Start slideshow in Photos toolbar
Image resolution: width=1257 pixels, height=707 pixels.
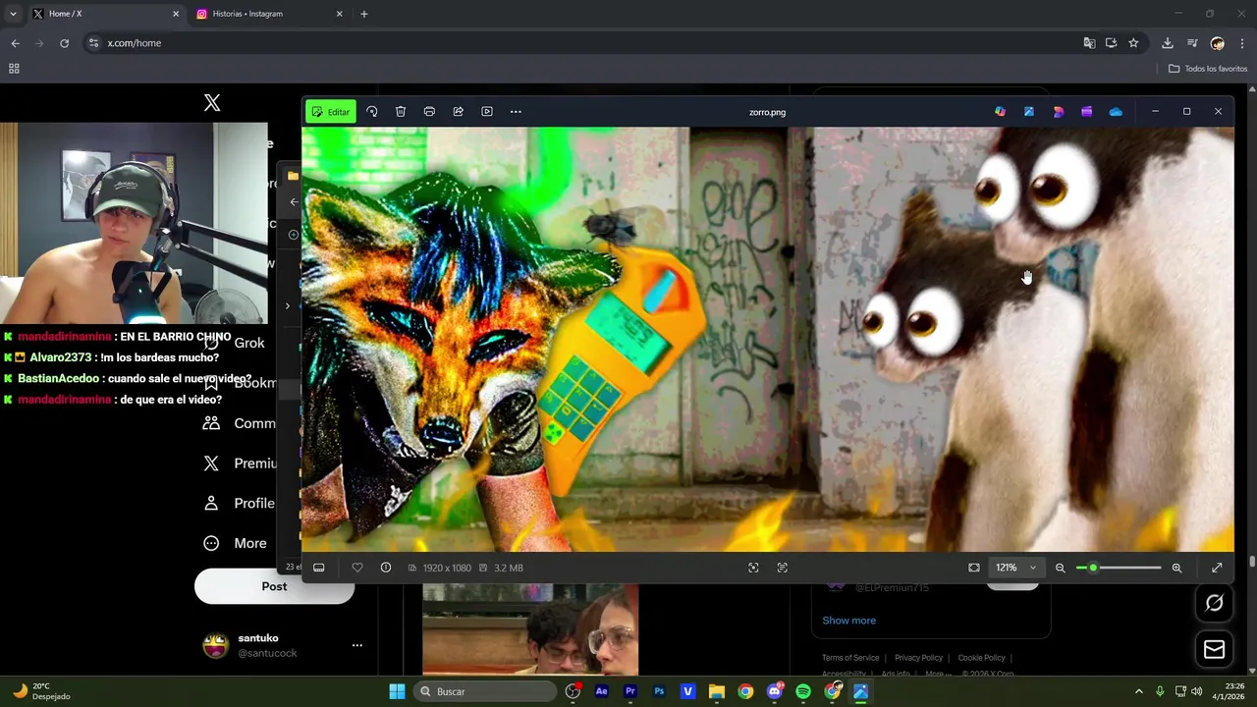coord(487,112)
